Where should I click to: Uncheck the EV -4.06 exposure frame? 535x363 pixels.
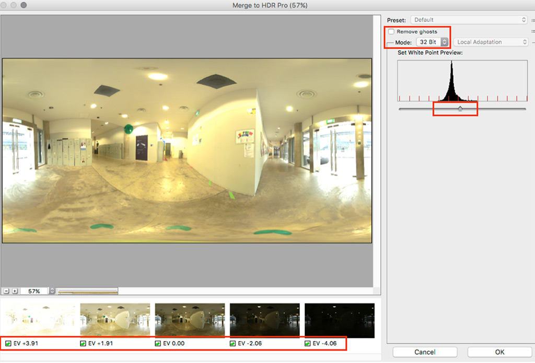tap(306, 343)
